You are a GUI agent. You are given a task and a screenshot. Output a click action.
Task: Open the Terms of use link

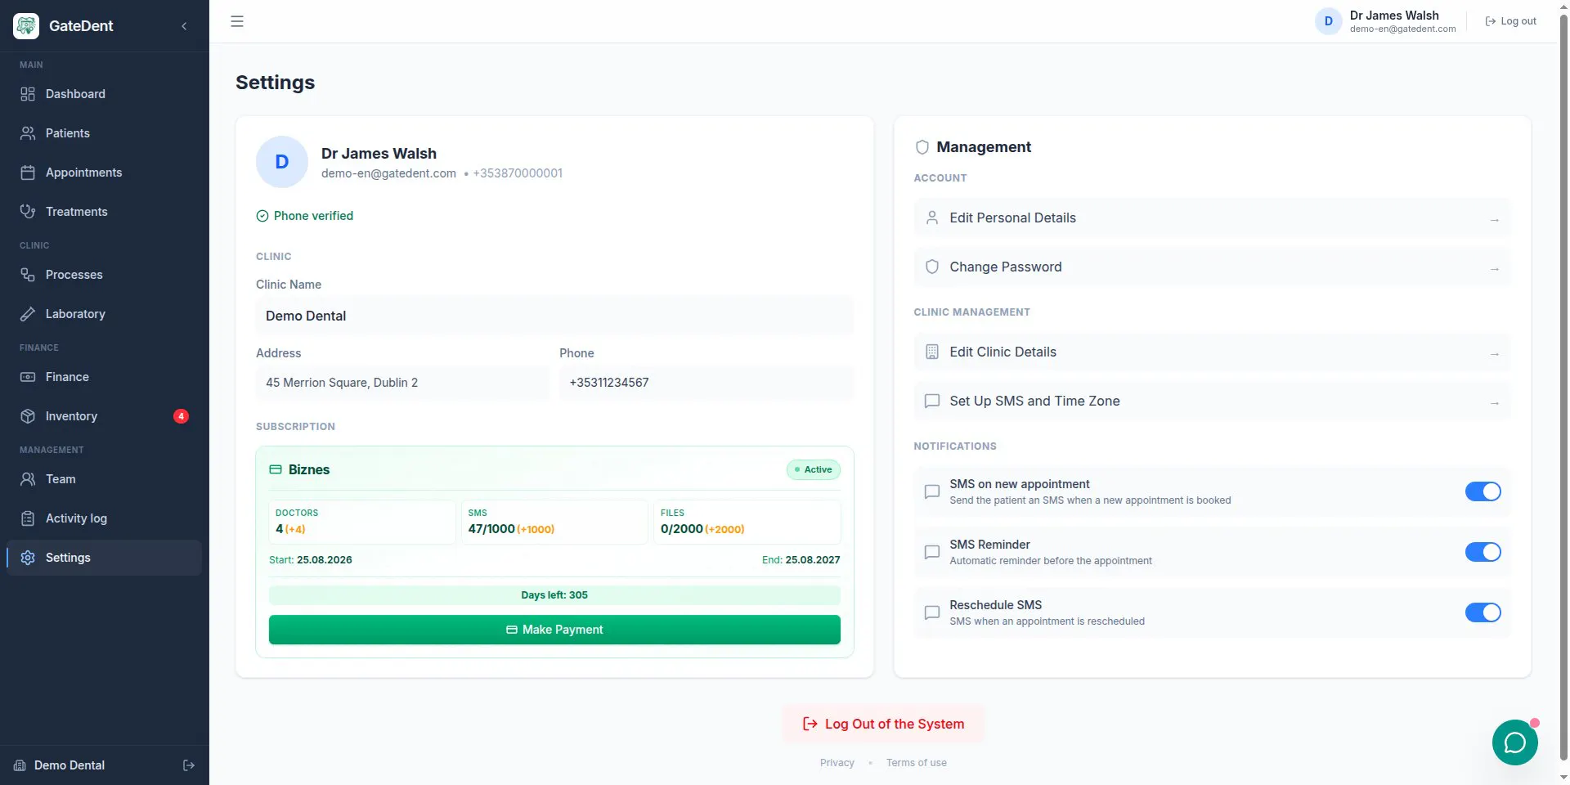(x=917, y=763)
